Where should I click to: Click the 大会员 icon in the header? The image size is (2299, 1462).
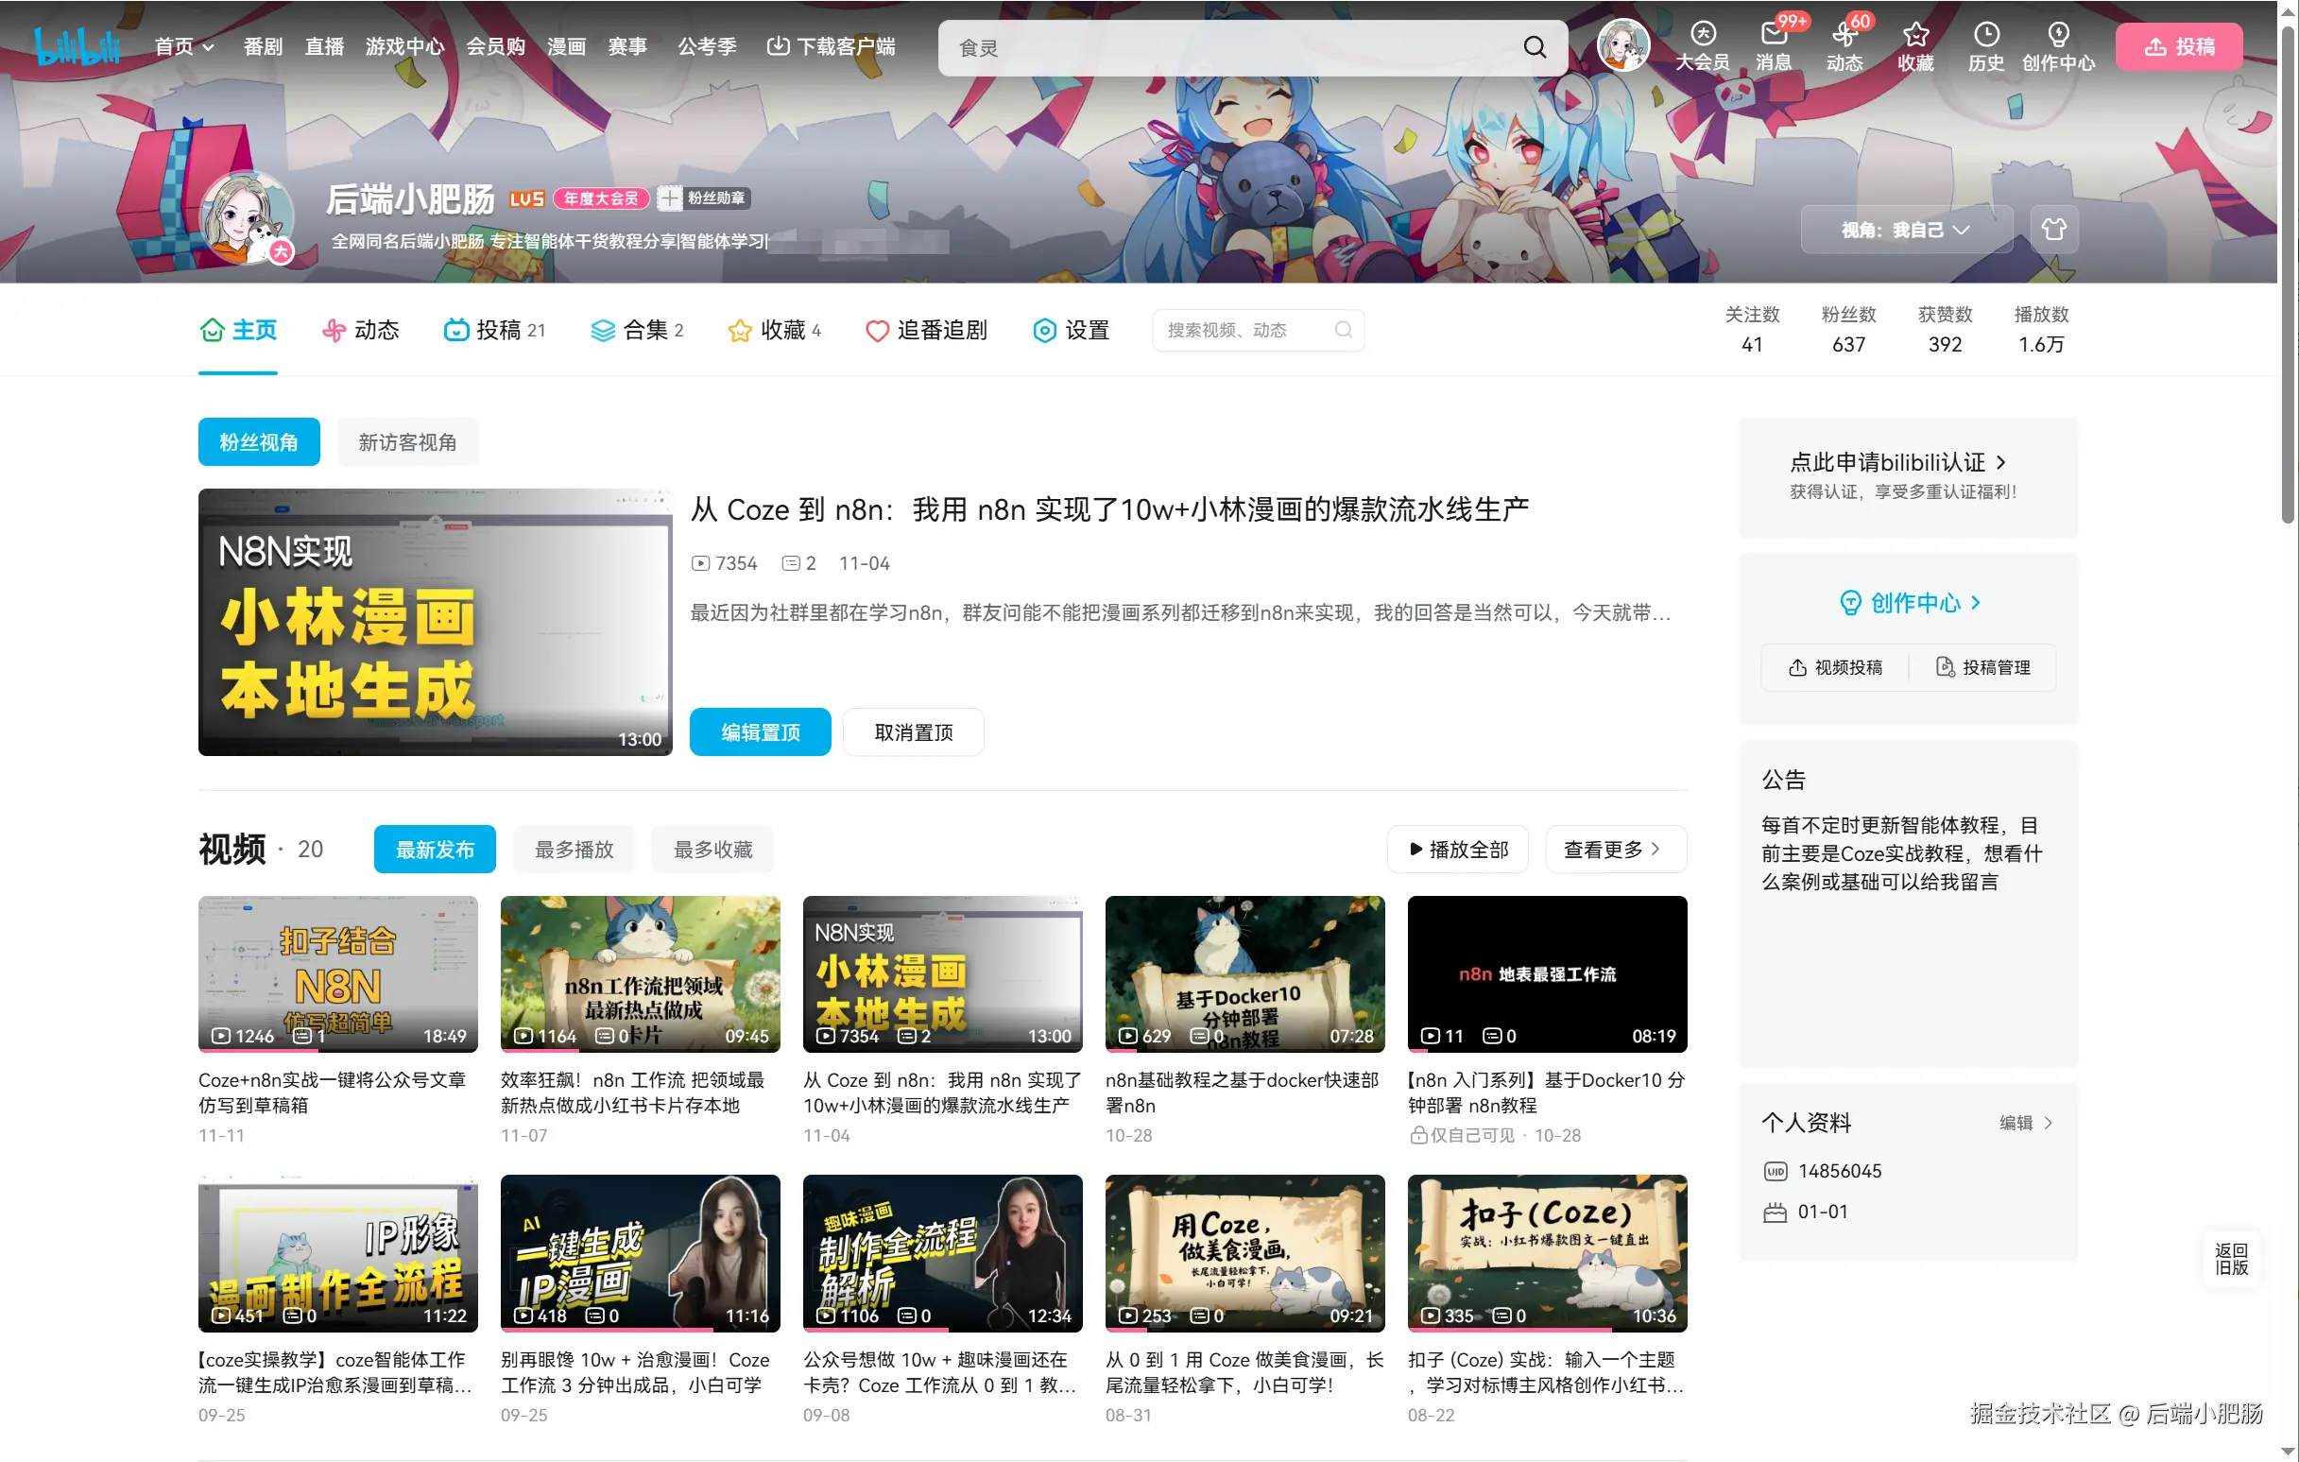[x=1703, y=35]
